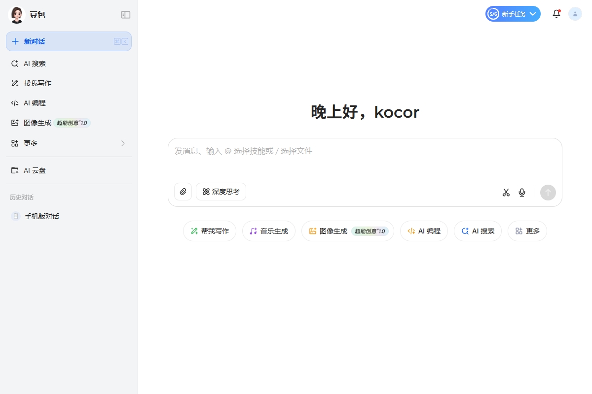The width and height of the screenshot is (592, 394).
Task: Click the microphone voice input icon
Action: click(522, 193)
